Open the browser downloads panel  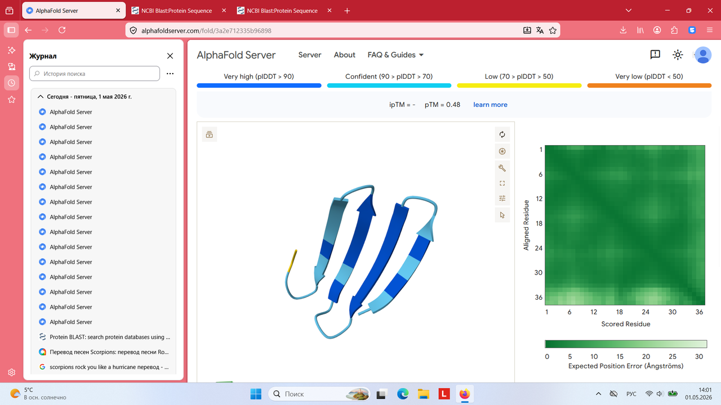(623, 30)
